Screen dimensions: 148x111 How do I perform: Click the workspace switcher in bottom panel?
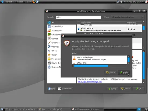point(139,109)
